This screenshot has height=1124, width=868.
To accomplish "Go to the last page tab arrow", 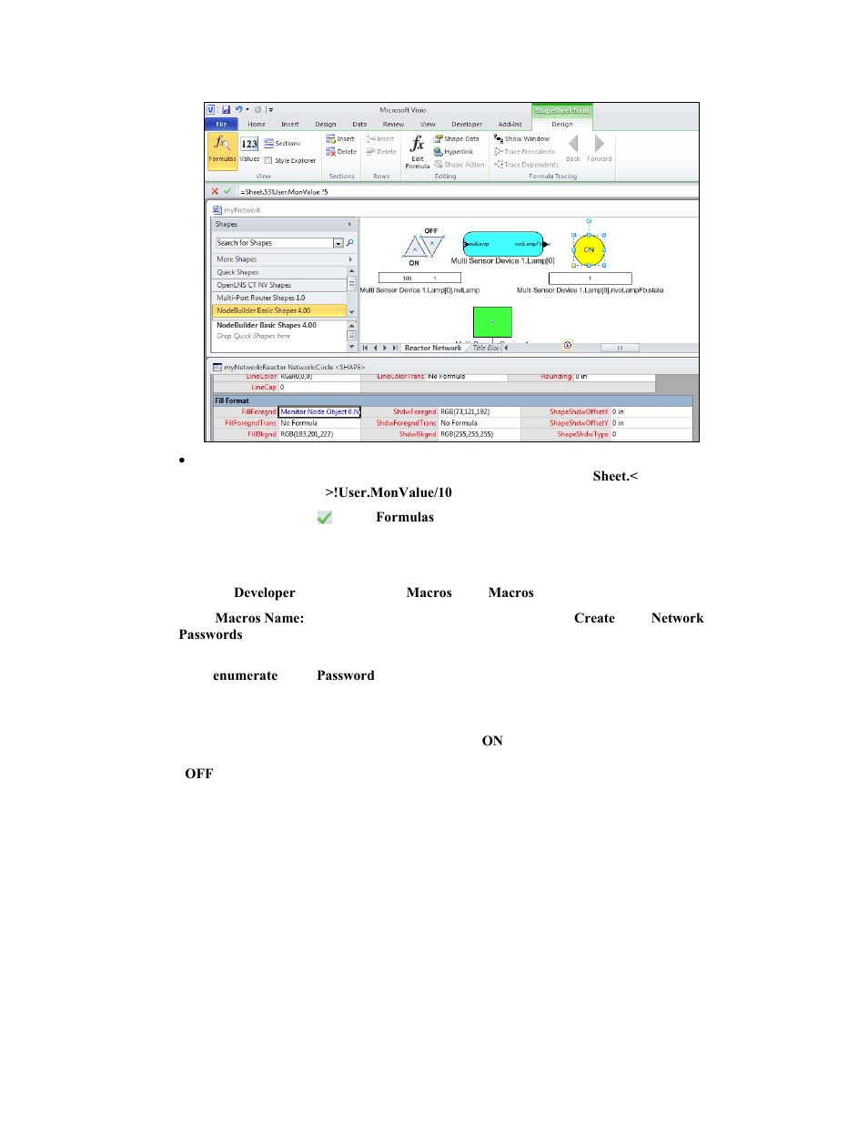I will (394, 348).
